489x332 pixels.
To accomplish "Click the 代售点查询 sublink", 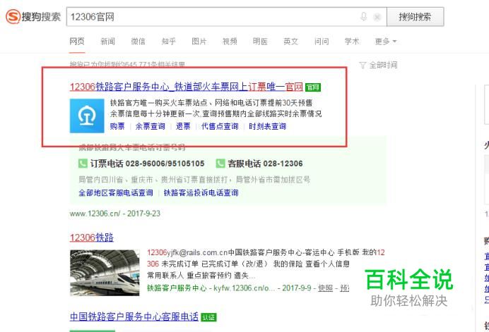I will pyautogui.click(x=220, y=126).
